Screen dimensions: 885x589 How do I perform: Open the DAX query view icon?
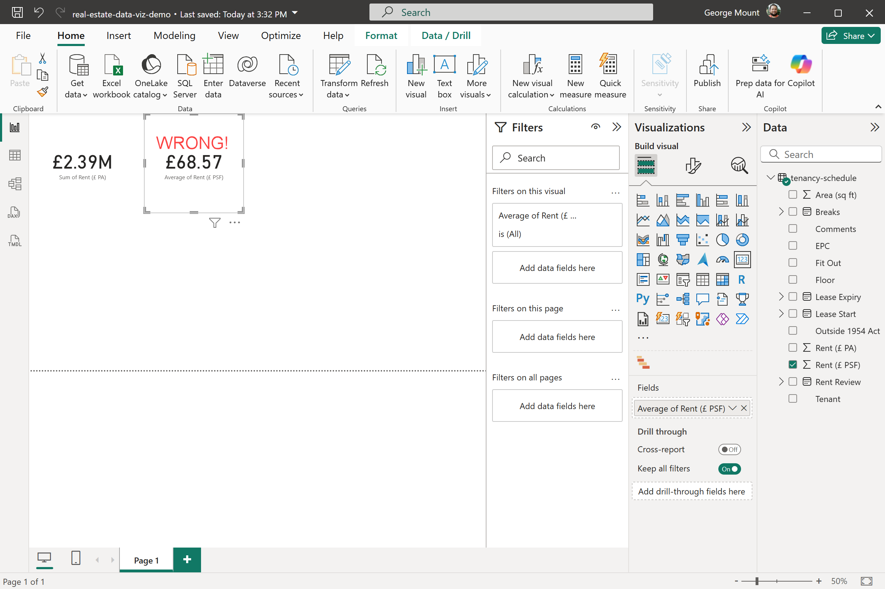coord(14,212)
